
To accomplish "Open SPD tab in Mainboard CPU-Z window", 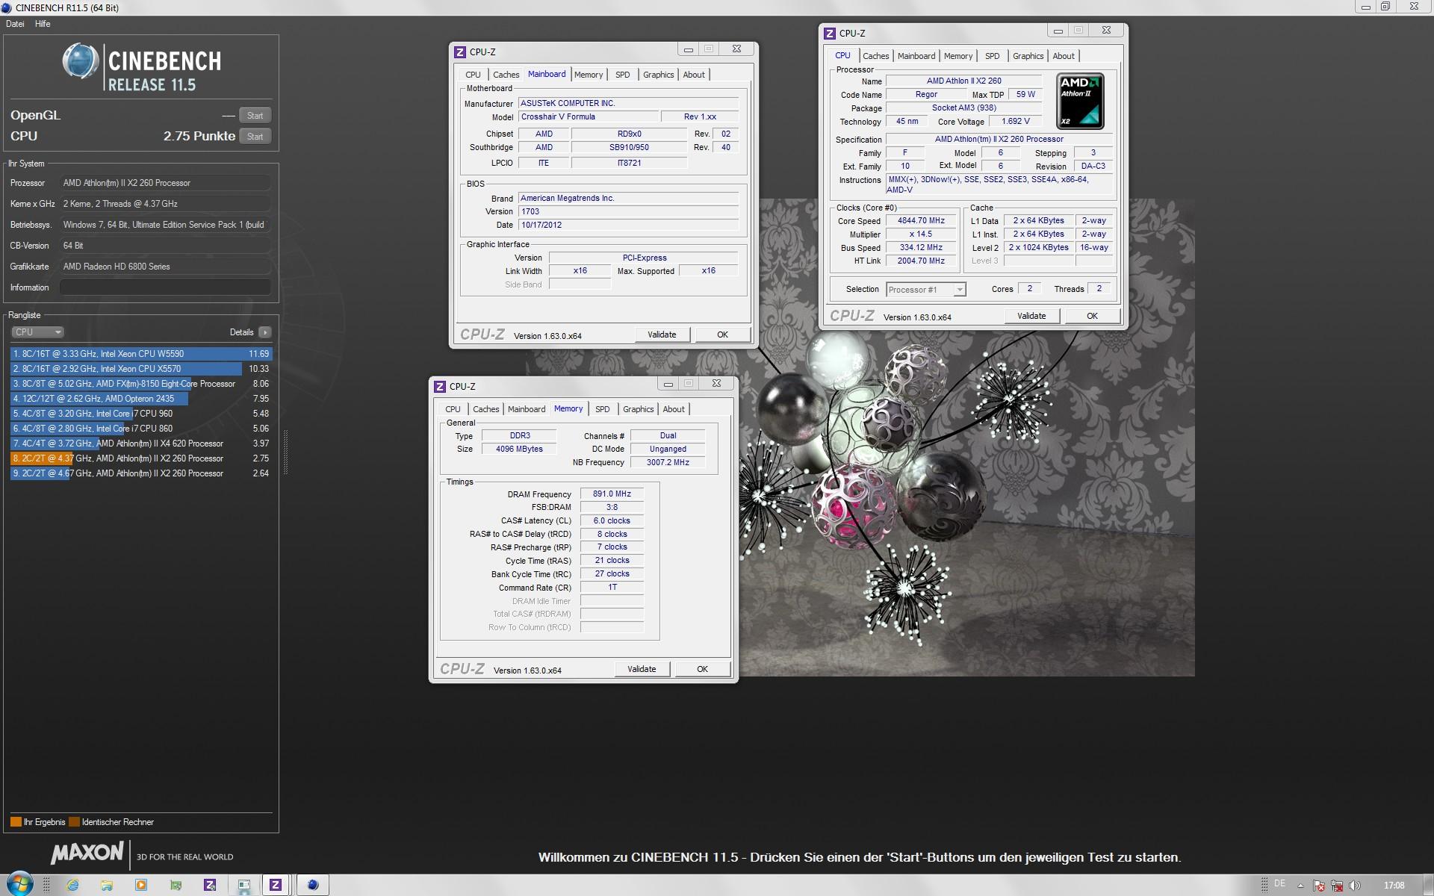I will (x=622, y=75).
